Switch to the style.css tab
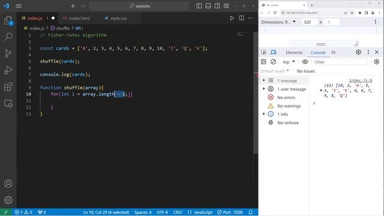The image size is (384, 216). 118,18
